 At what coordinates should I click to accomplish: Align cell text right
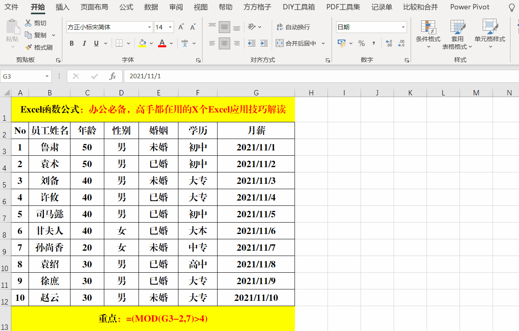[x=237, y=43]
